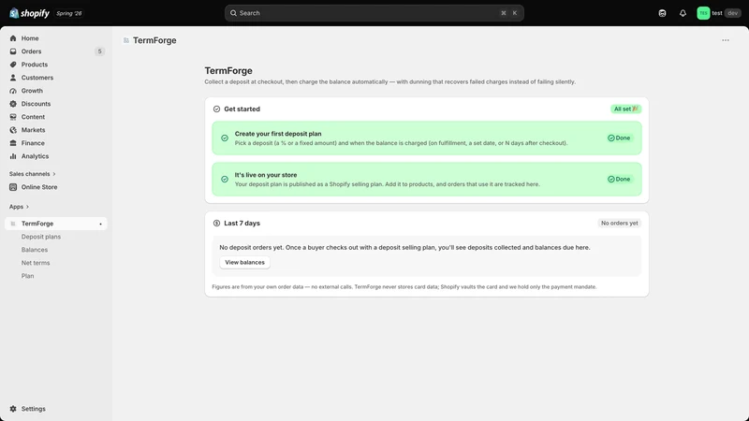Click the TermForge breadcrumb title
Screen dimensions: 749x421
pos(154,40)
